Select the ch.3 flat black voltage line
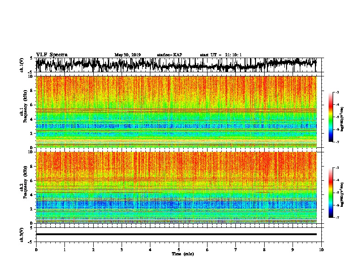Image resolution: width=362 pixels, height=280 pixels. (176, 234)
